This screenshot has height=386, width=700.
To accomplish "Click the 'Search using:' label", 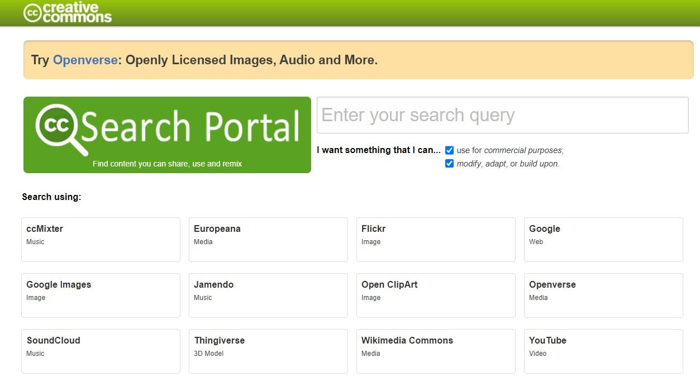I will 51,197.
